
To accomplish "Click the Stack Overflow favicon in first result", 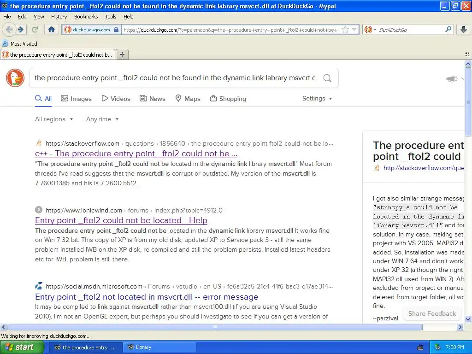I will pos(39,143).
